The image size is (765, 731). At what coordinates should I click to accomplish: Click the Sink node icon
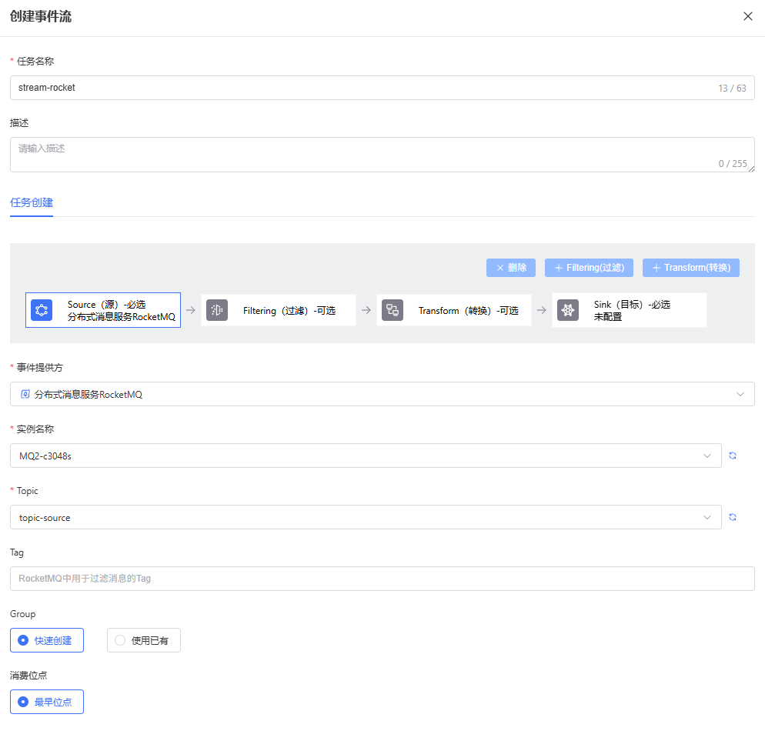568,310
